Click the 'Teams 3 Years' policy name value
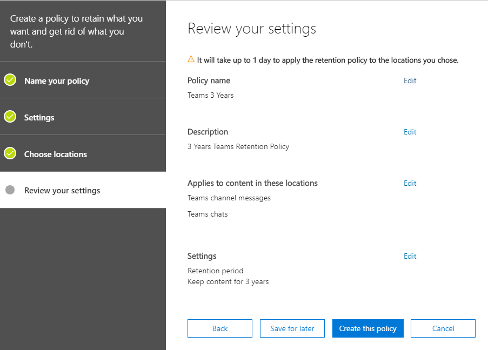 click(x=210, y=95)
